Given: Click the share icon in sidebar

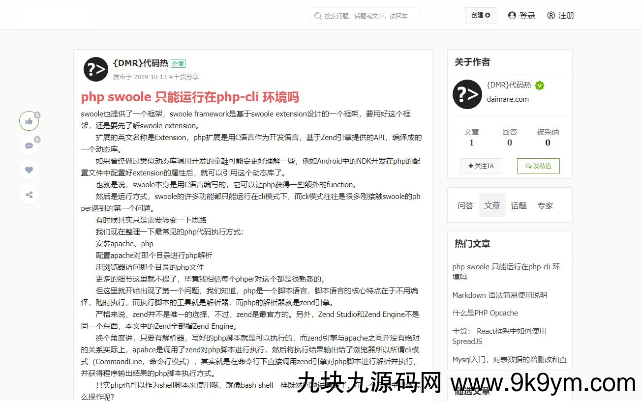Looking at the screenshot, I should pos(29,195).
